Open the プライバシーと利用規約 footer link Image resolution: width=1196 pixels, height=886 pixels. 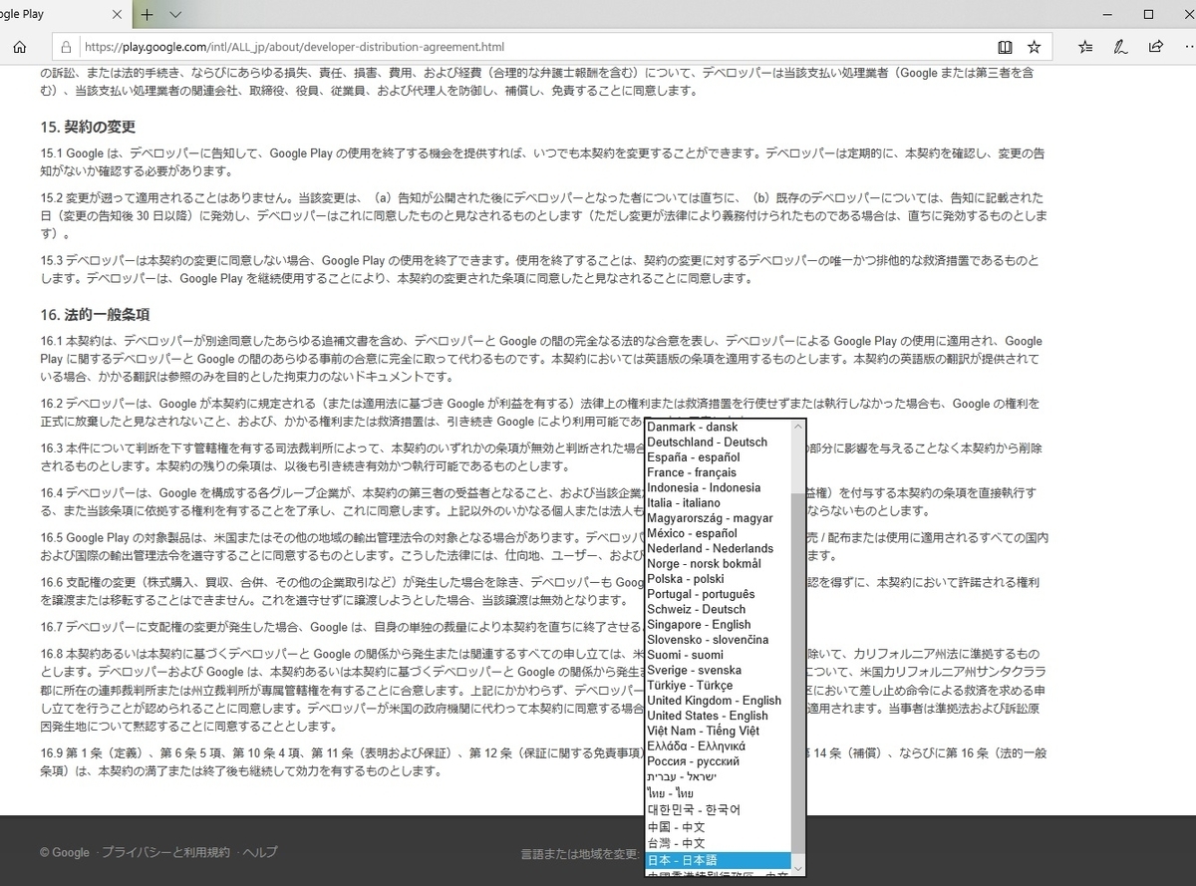pos(165,852)
